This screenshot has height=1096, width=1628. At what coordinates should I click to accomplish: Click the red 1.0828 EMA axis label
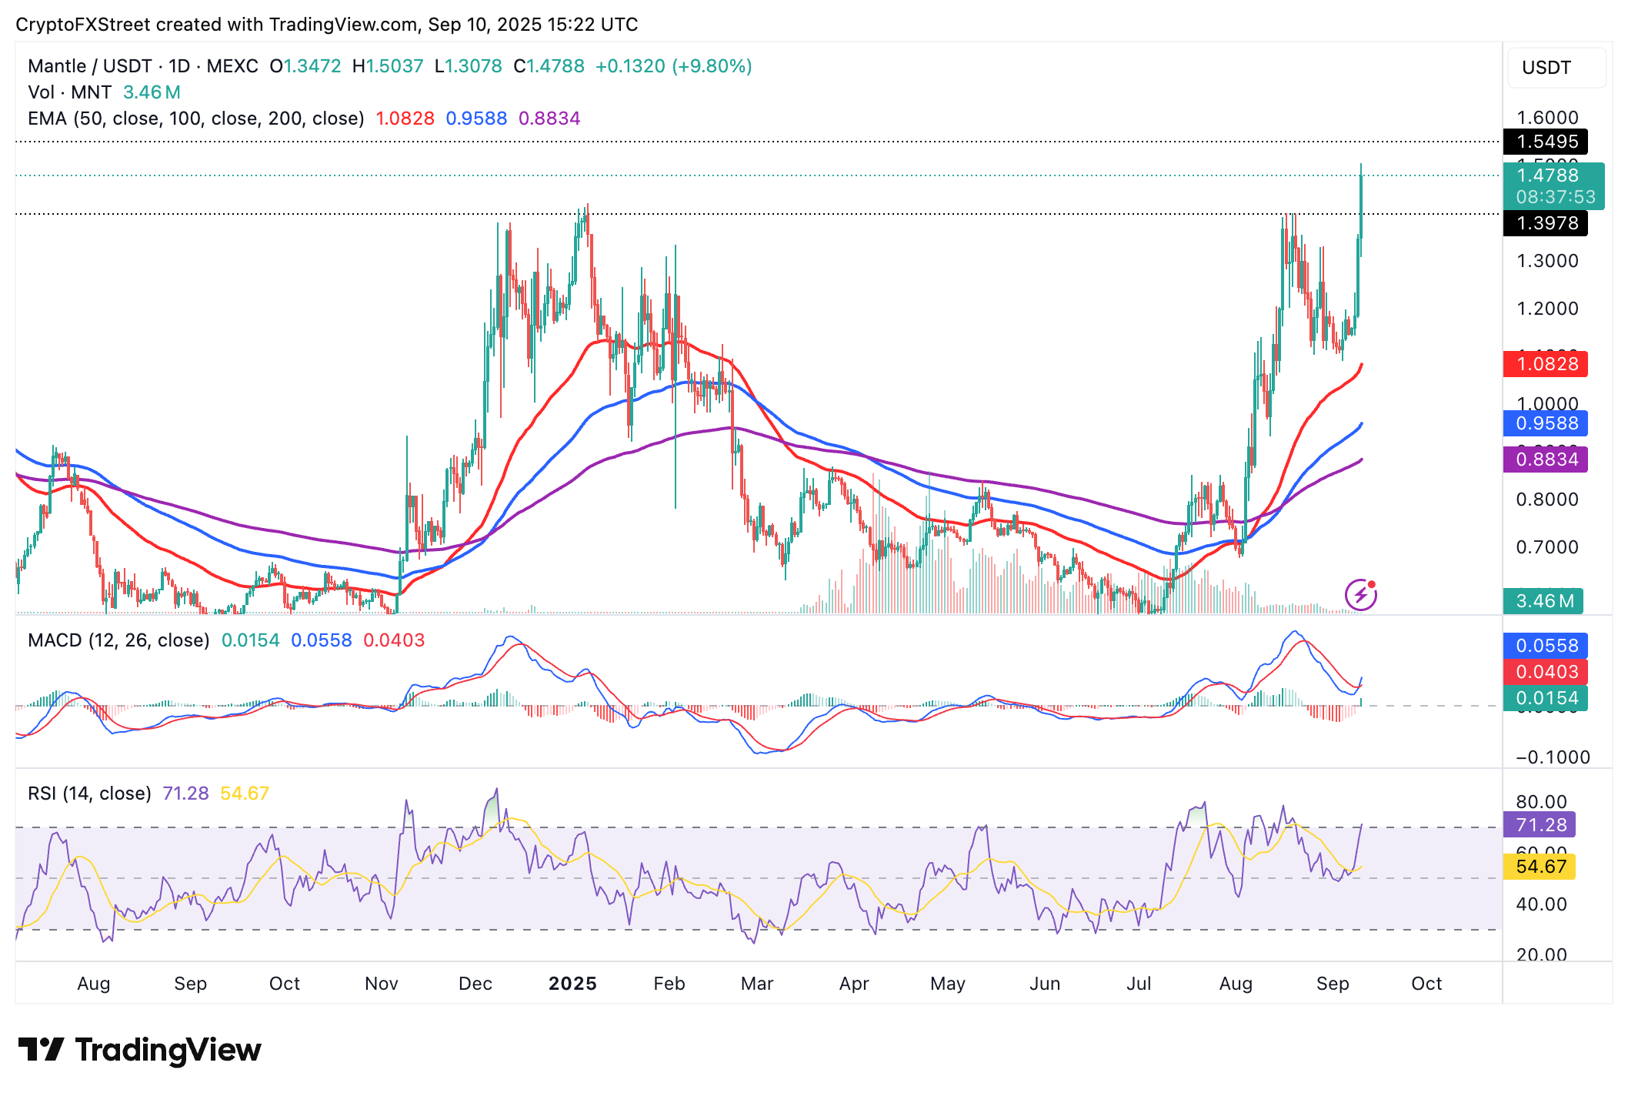tap(1546, 364)
